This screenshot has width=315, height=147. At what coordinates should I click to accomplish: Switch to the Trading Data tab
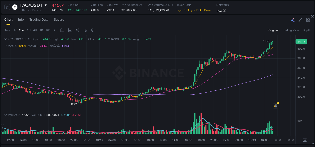39,20
